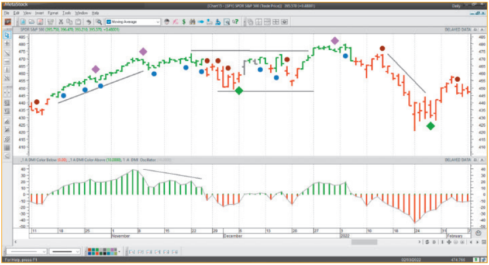
Task: Open the Help menu
Action: tap(95, 13)
